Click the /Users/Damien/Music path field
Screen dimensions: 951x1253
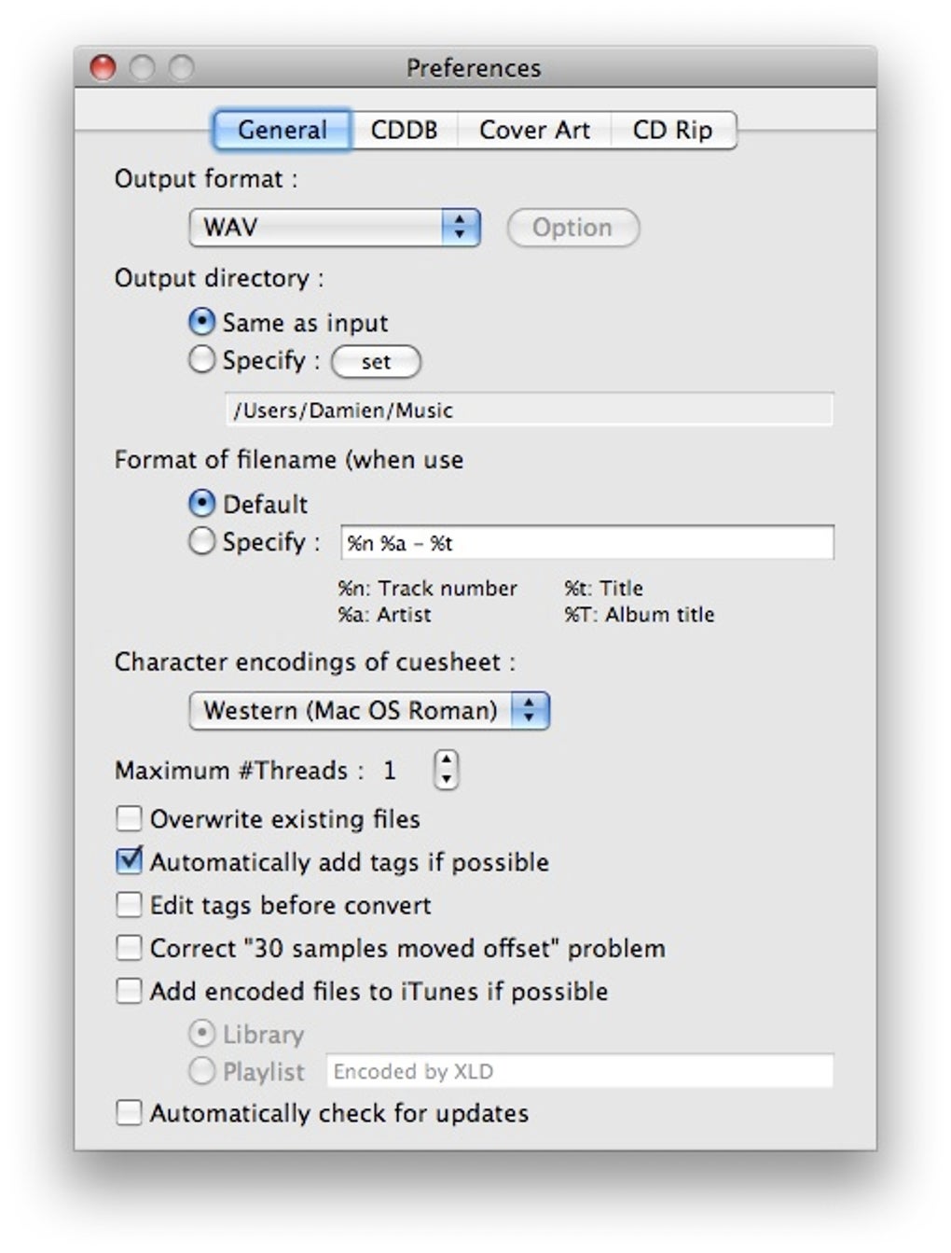529,411
